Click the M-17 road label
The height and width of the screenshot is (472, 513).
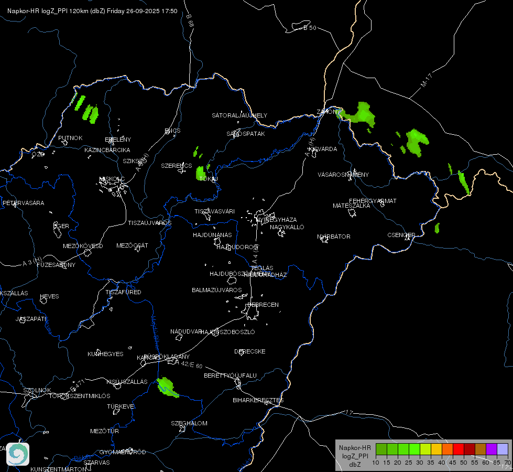pyautogui.click(x=427, y=80)
